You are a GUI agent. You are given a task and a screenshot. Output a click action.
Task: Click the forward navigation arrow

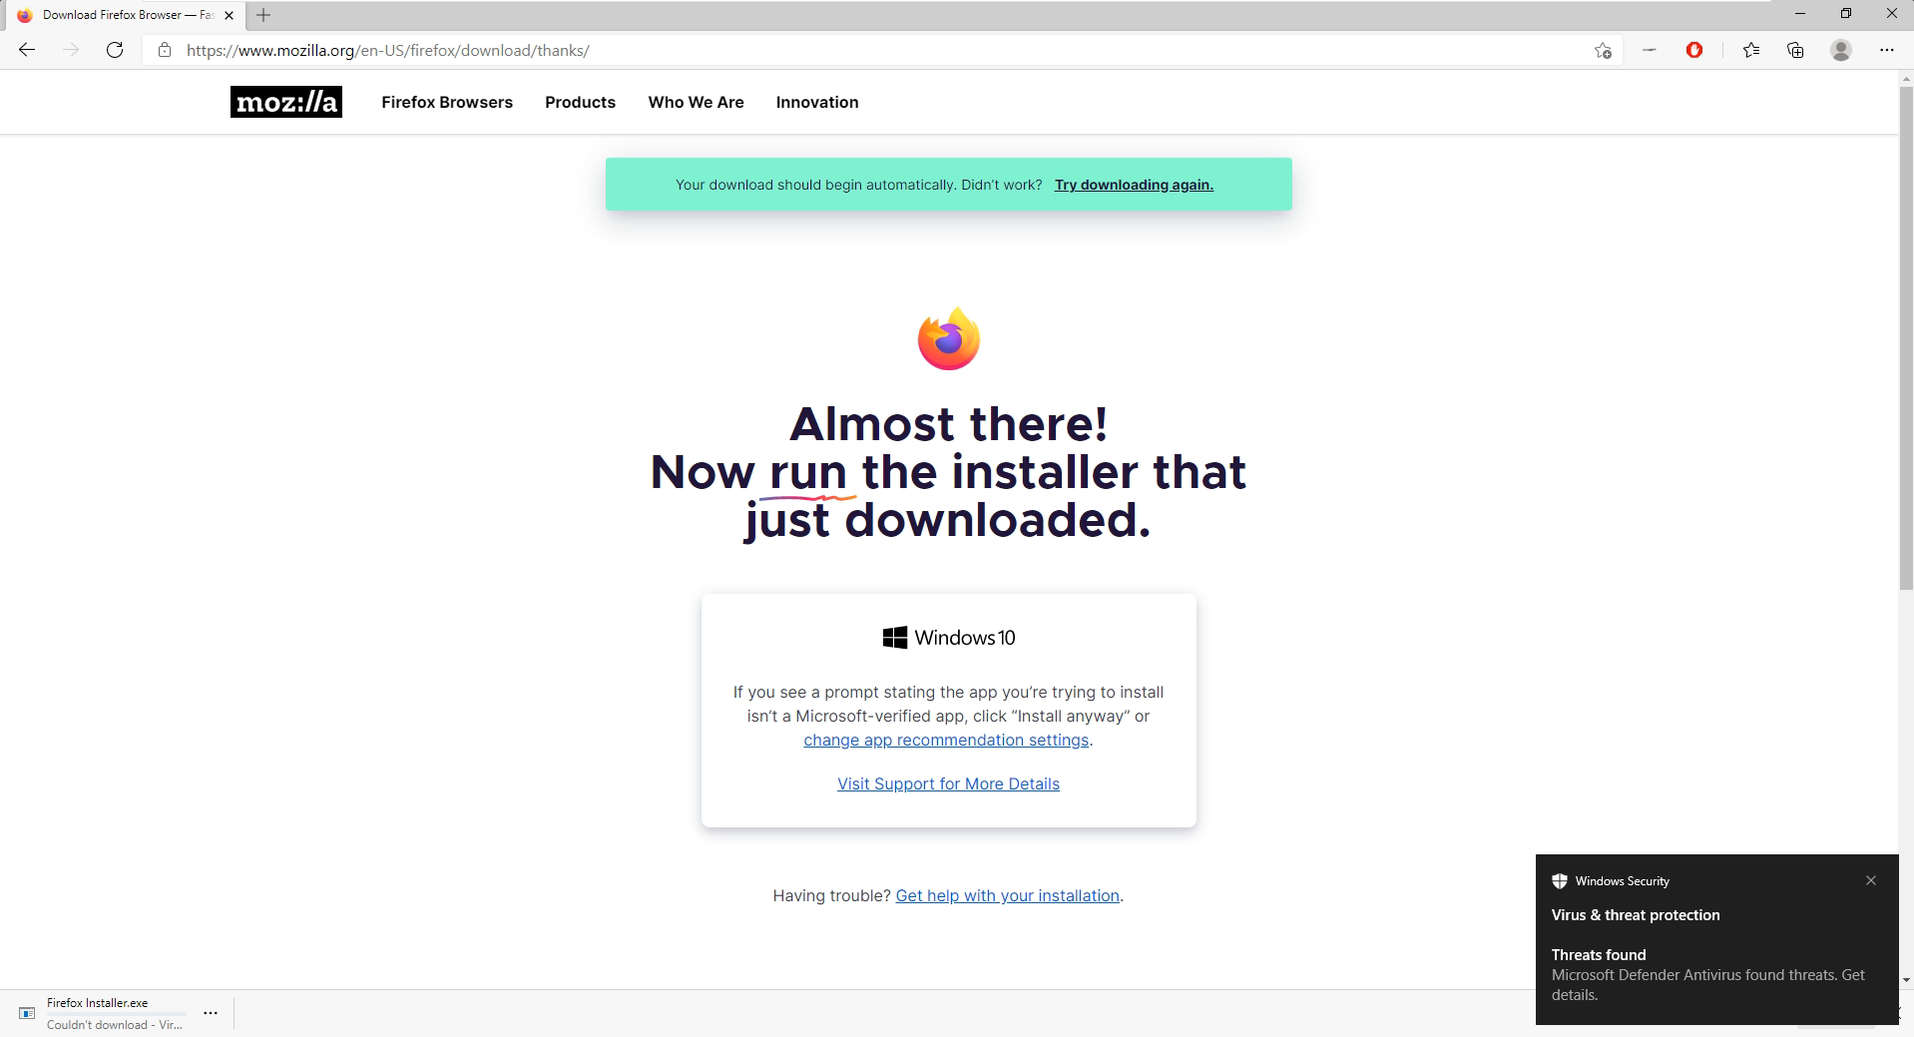click(x=71, y=50)
